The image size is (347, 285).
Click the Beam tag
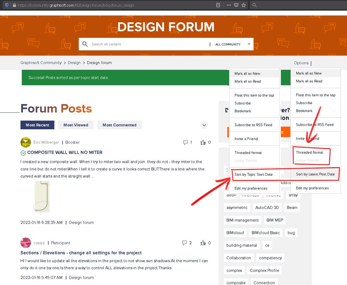292,208
